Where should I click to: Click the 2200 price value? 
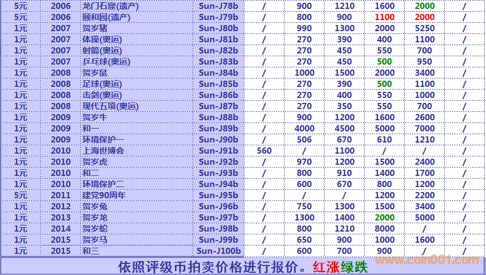coord(425,195)
